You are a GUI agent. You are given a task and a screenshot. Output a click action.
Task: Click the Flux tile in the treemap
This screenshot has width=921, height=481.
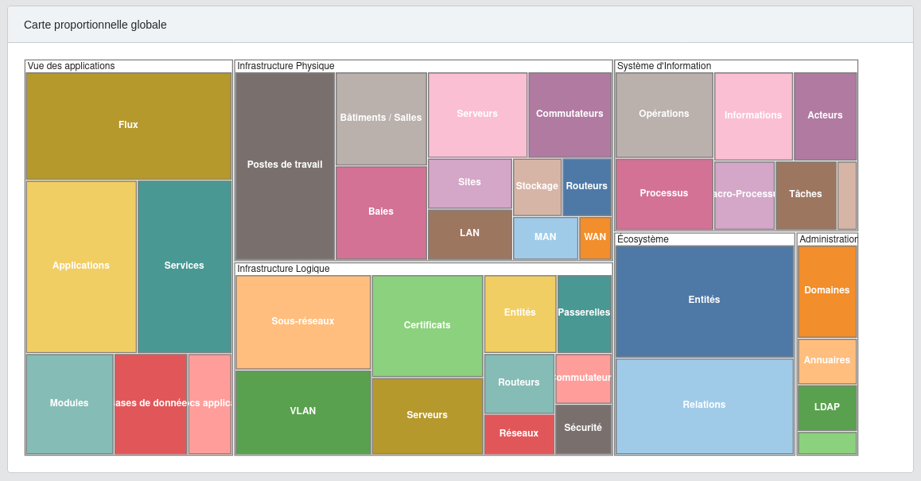pyautogui.click(x=128, y=126)
